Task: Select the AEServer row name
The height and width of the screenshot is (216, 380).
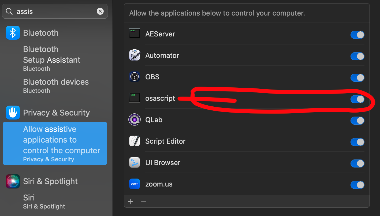Action: click(160, 34)
